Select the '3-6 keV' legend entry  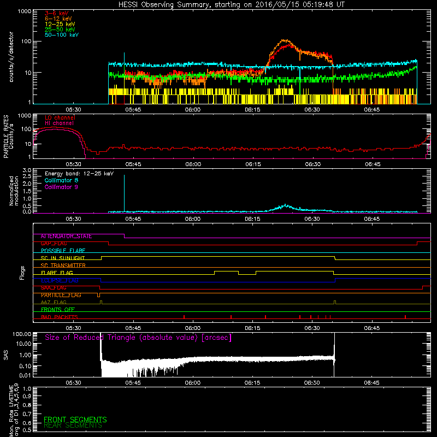56,13
